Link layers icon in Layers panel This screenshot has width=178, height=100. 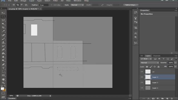click(x=144, y=99)
